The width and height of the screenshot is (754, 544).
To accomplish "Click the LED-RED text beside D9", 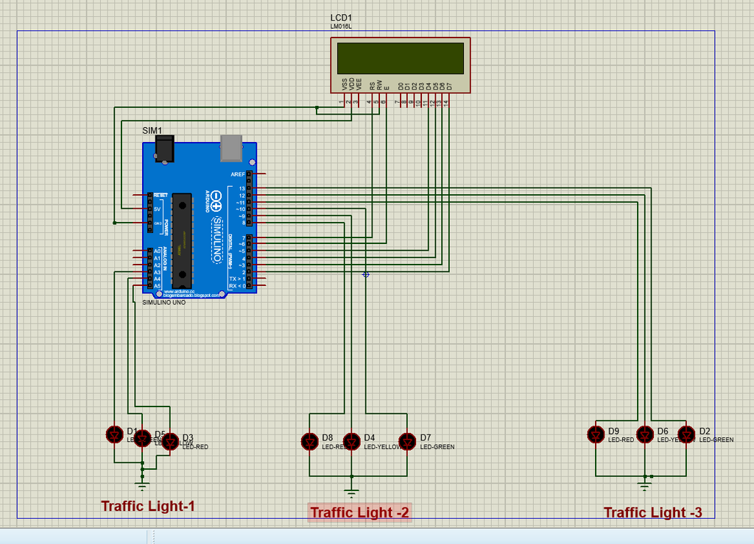I will tap(621, 440).
